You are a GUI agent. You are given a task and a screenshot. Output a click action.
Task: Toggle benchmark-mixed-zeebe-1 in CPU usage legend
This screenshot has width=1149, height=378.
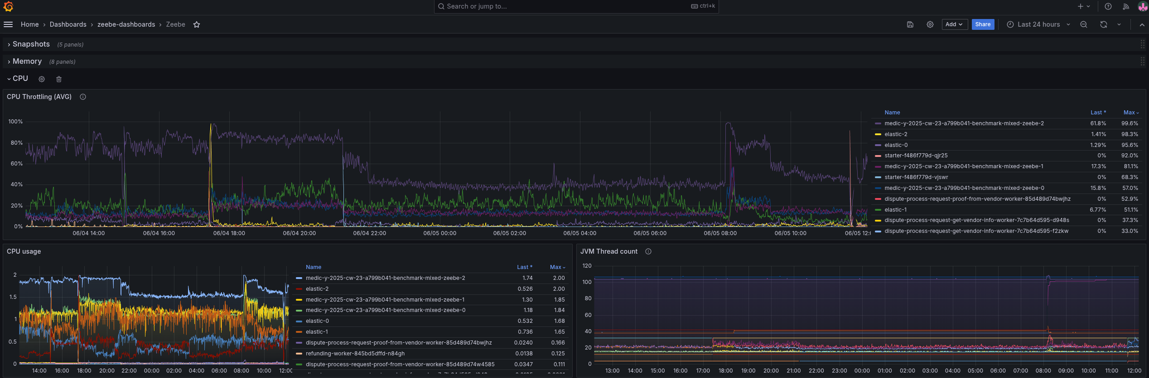[x=385, y=300]
